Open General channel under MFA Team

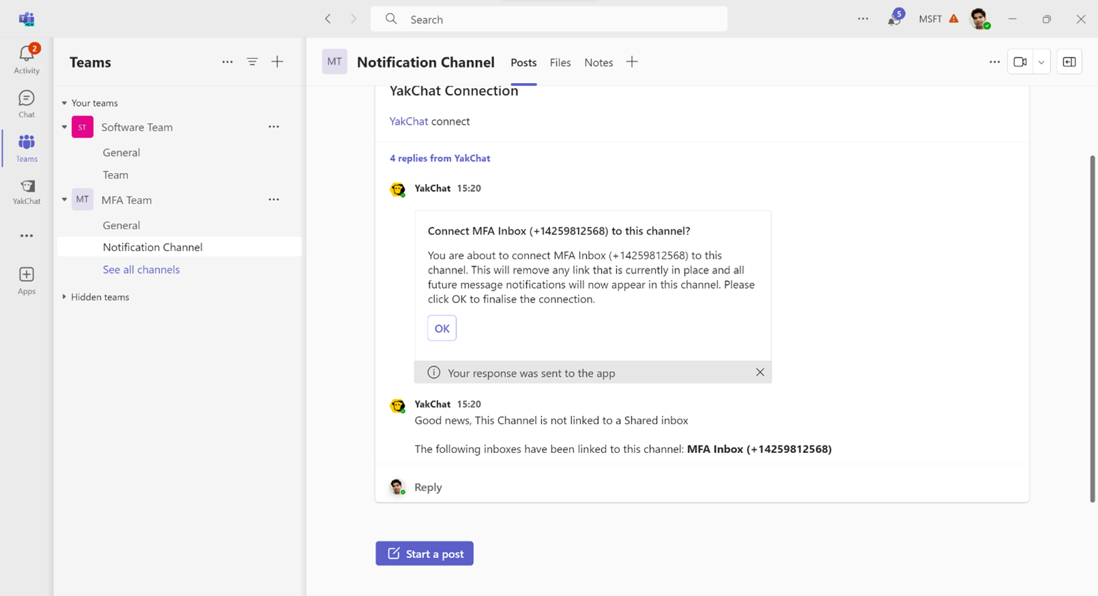(x=121, y=225)
